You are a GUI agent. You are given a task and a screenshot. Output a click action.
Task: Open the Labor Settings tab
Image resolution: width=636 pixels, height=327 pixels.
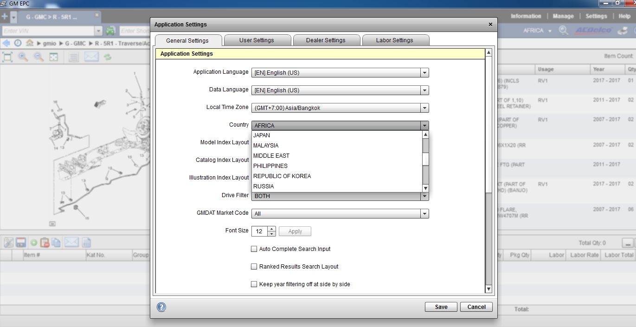click(x=395, y=40)
